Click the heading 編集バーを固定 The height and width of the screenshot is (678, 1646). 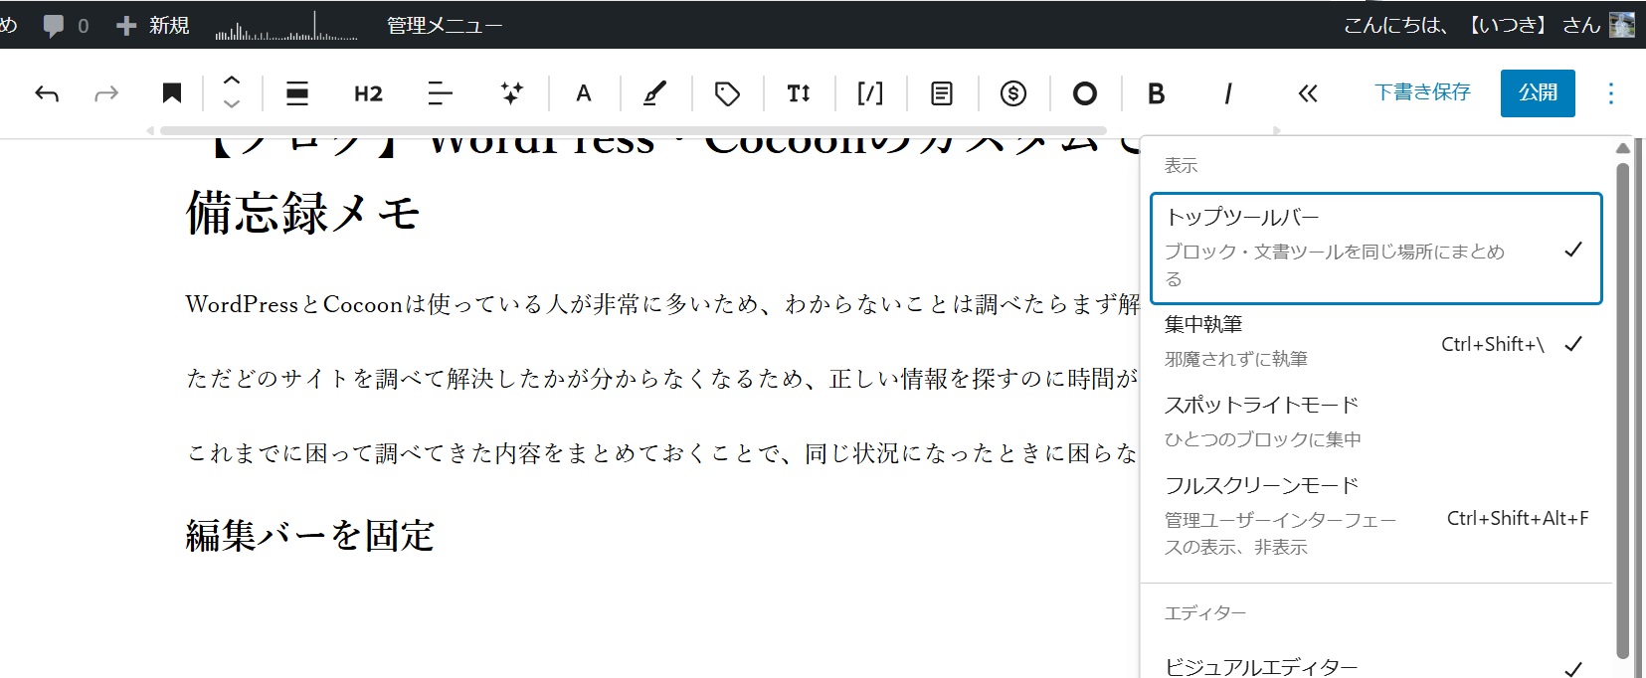pos(310,536)
